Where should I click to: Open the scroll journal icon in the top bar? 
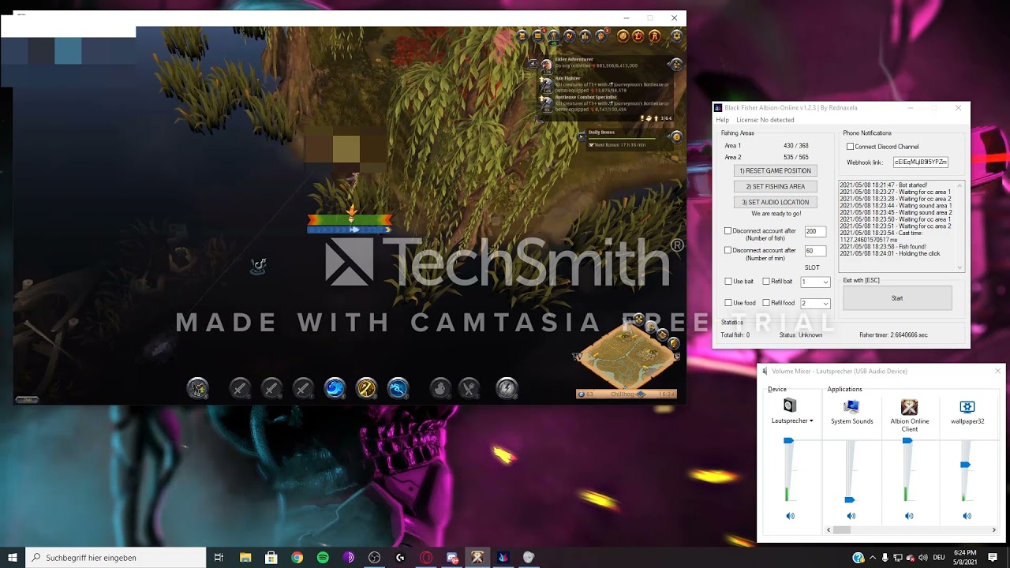click(522, 36)
